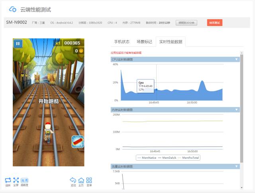Click the MemPssTotal line in memory chart

coord(173,121)
